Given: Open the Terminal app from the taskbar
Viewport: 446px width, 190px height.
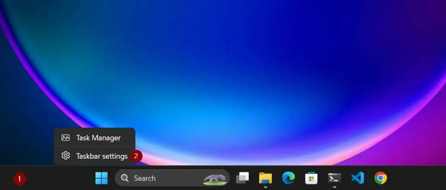Looking at the screenshot, I should click(334, 178).
